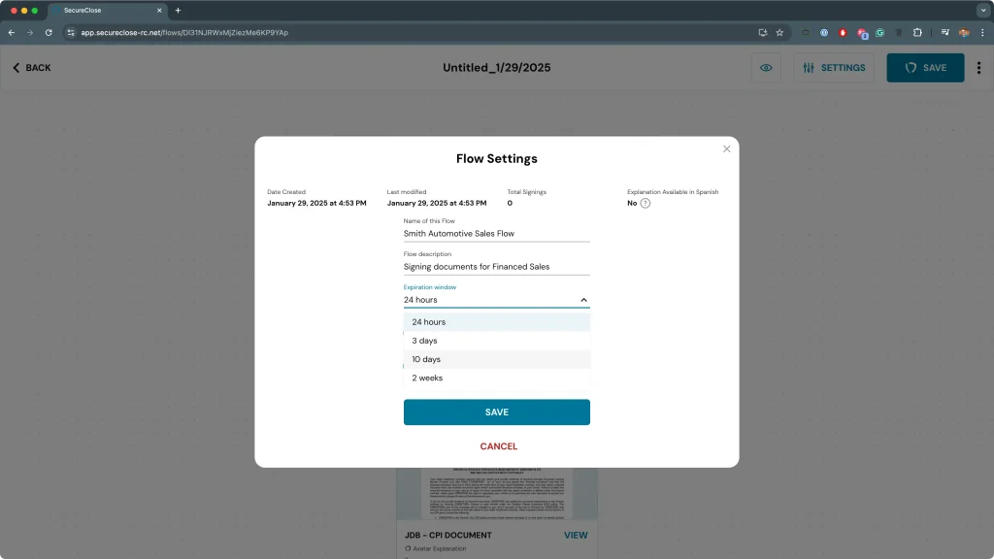Click the modal's SAVE button
The height and width of the screenshot is (559, 994).
[x=496, y=412]
